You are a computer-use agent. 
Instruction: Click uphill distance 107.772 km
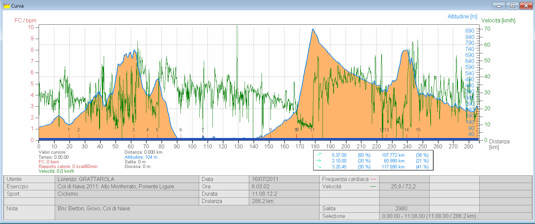(x=393, y=155)
